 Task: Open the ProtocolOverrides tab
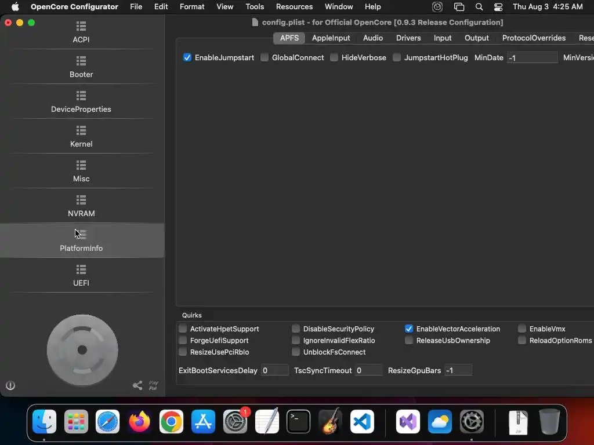point(534,38)
